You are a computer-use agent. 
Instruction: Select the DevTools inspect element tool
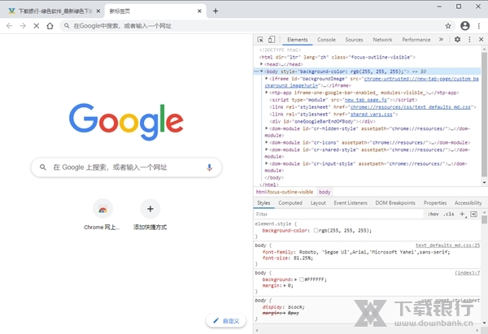[x=260, y=40]
